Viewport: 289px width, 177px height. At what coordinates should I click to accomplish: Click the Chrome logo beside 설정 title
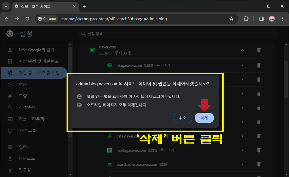coord(10,34)
